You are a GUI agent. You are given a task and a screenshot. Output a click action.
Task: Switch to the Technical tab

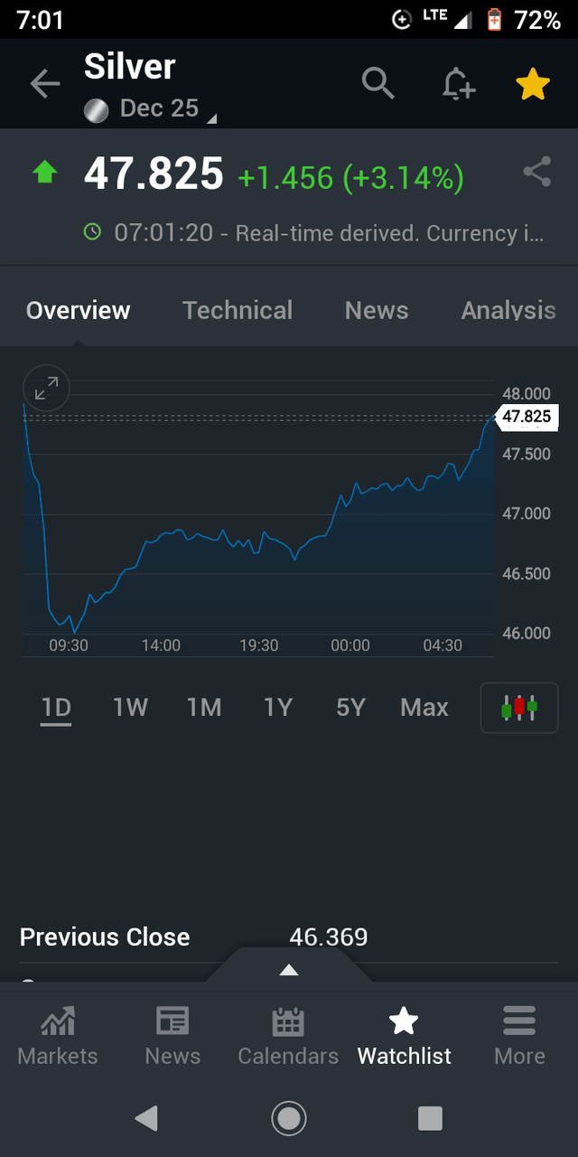[x=238, y=310]
